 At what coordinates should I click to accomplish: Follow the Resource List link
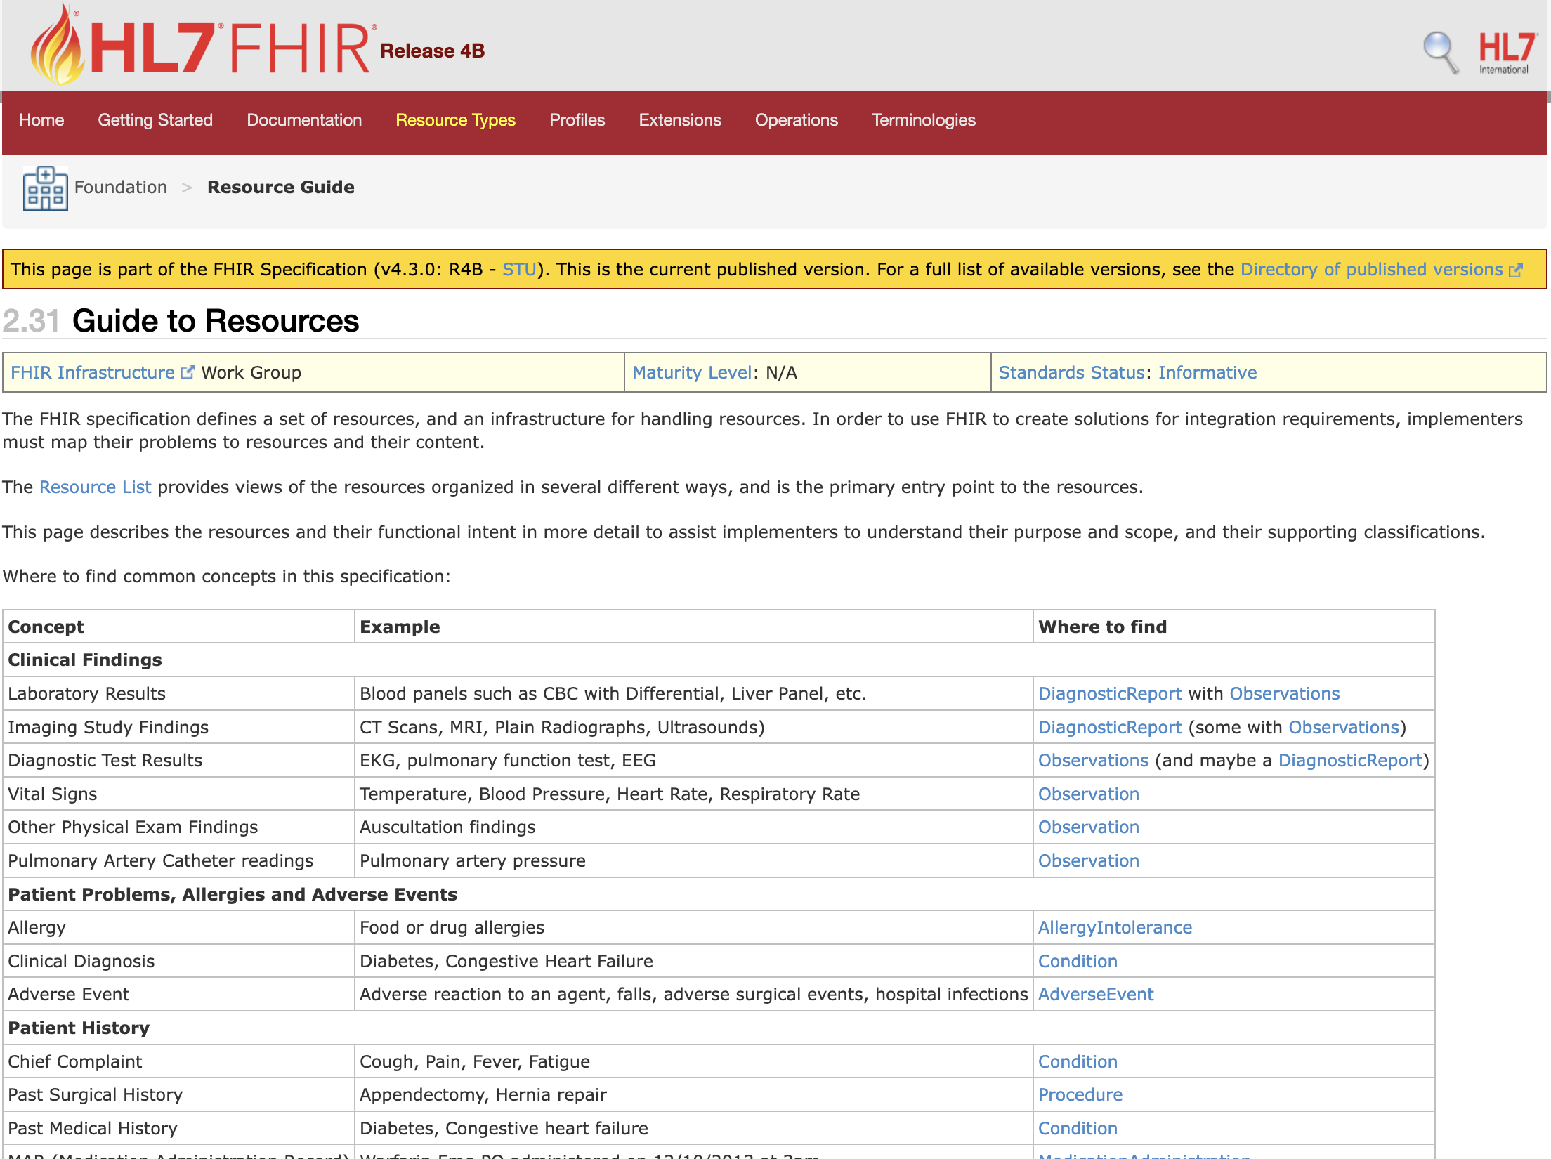95,487
